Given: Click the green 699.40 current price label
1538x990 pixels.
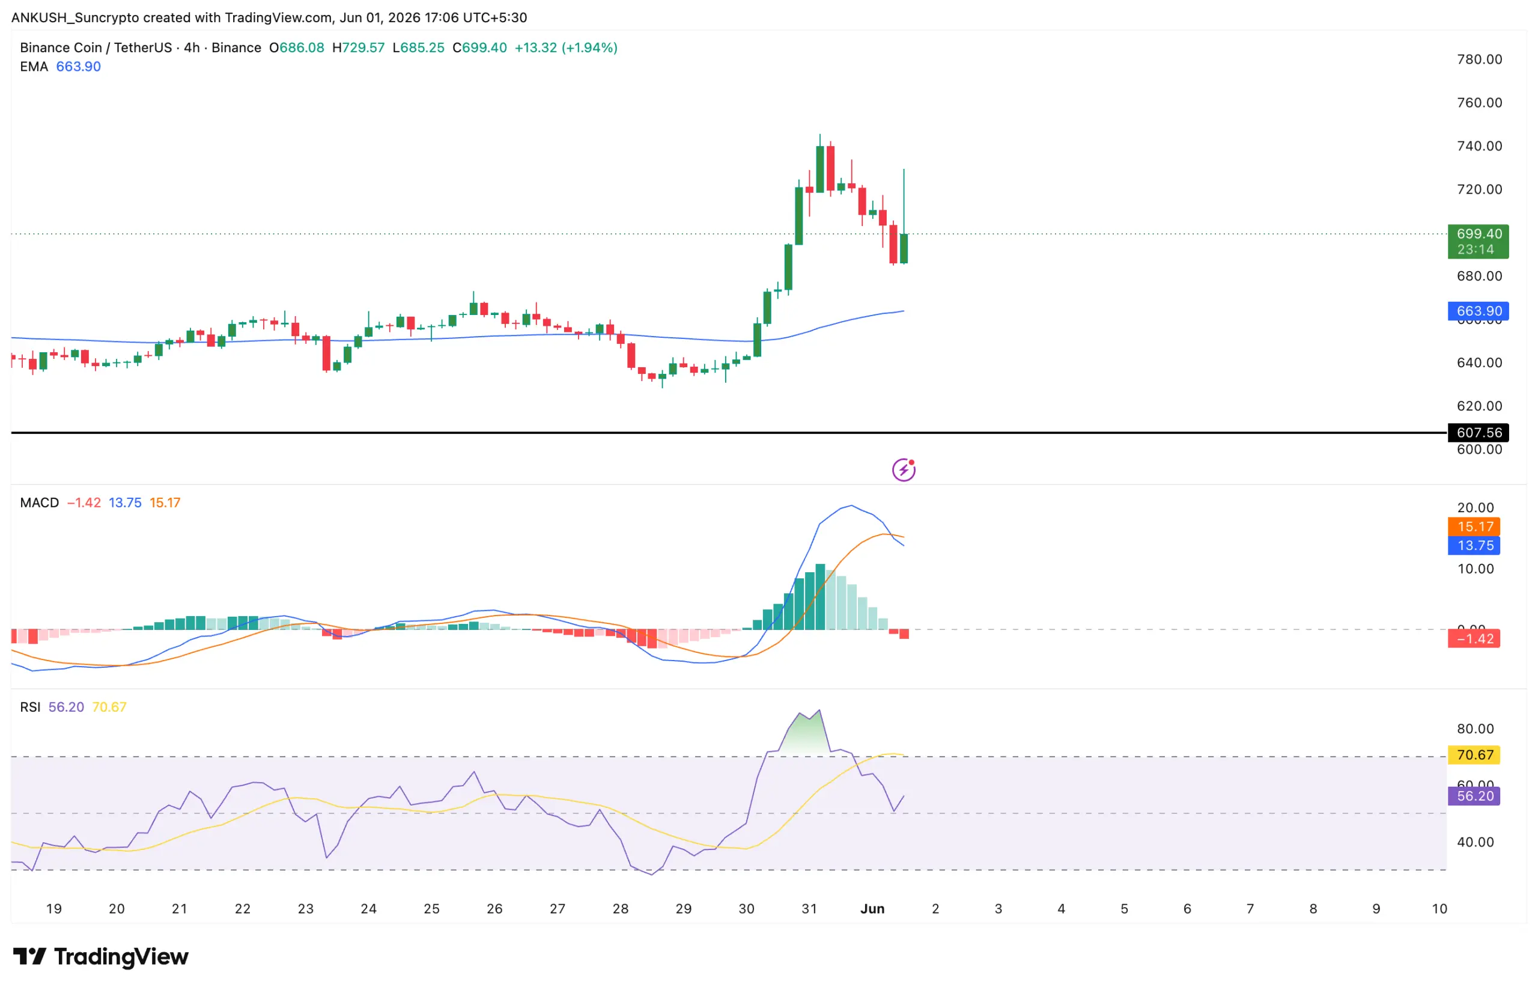Looking at the screenshot, I should click(1479, 242).
